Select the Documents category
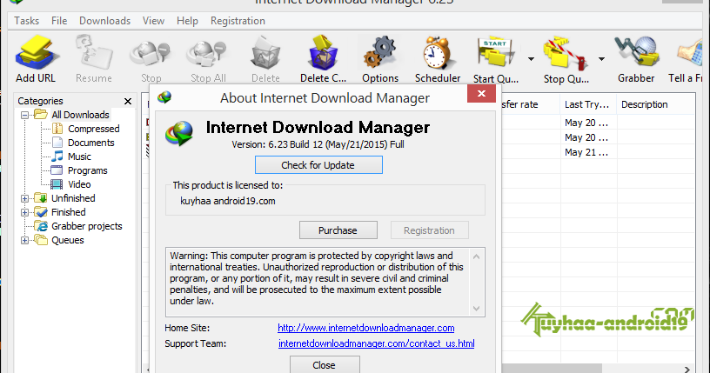 91,143
